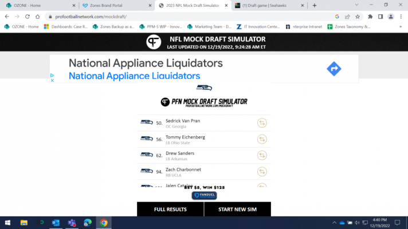Select Sedrick Van Pran name
Viewport: 408px width, 229px height.
click(183, 121)
